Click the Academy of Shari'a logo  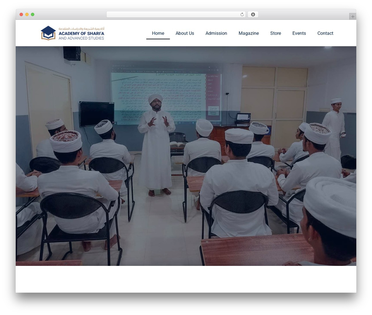click(x=72, y=33)
